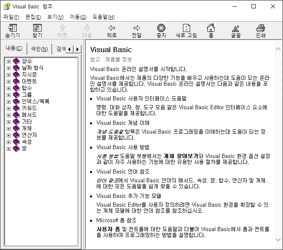Go back with the 뒤로 arrow icon
This screenshot has height=250, width=283.
pos(112,28)
